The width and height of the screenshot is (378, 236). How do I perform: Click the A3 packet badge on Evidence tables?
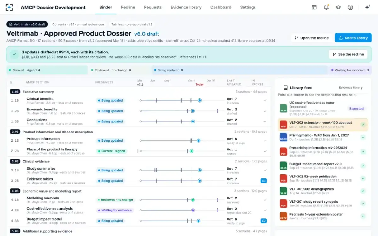pyautogui.click(x=264, y=181)
